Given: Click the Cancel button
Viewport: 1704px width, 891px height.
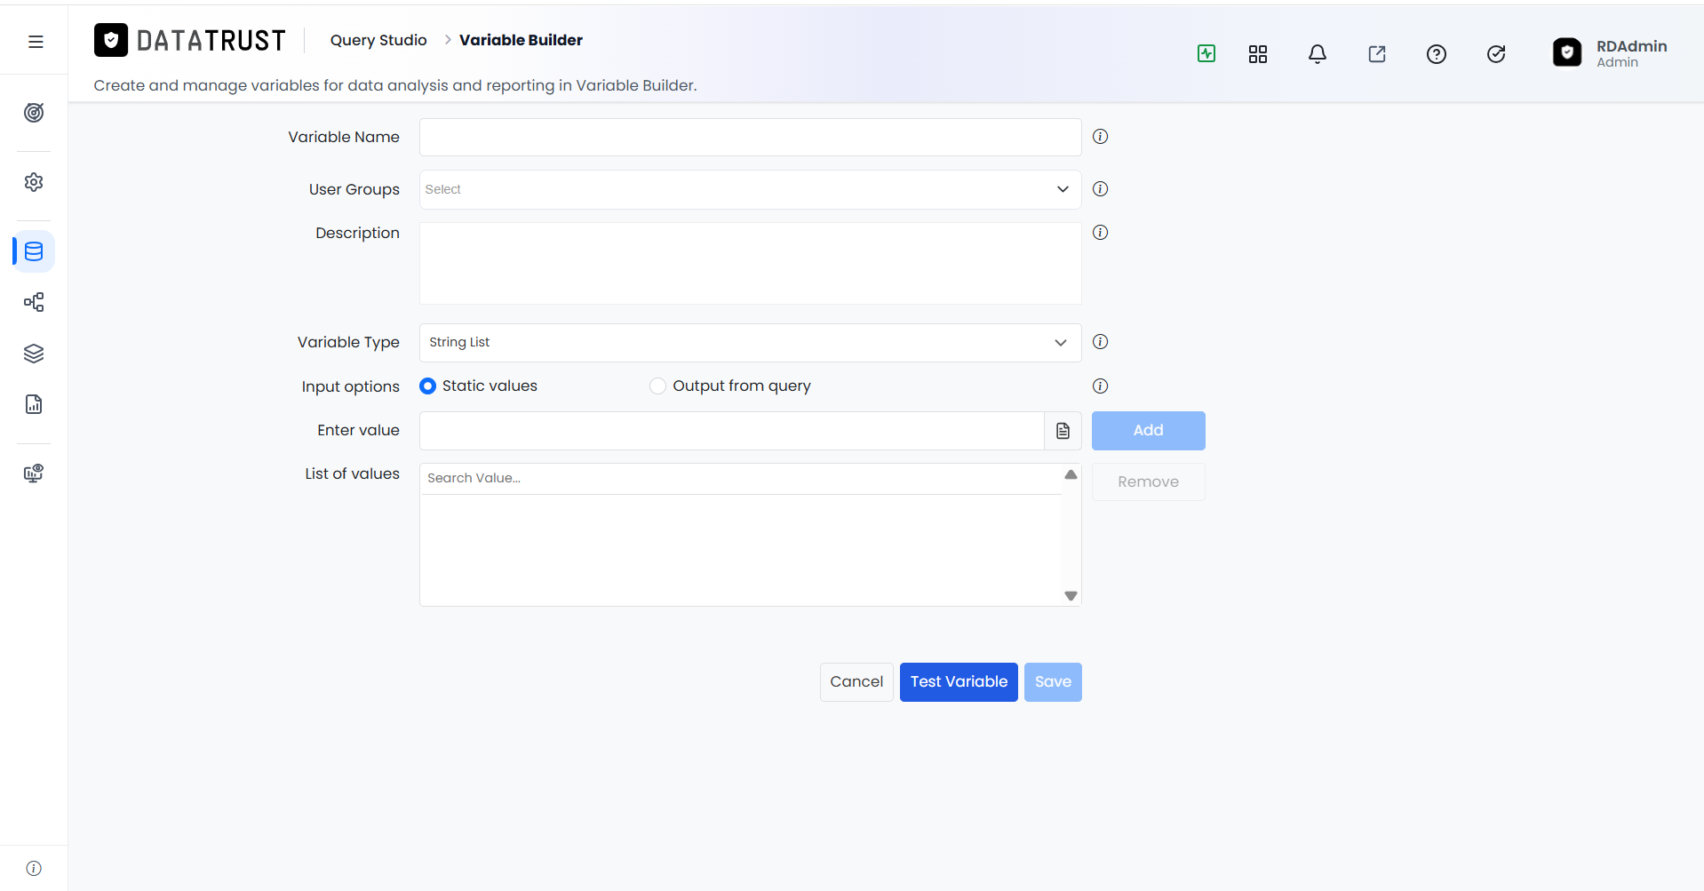Looking at the screenshot, I should (x=856, y=682).
